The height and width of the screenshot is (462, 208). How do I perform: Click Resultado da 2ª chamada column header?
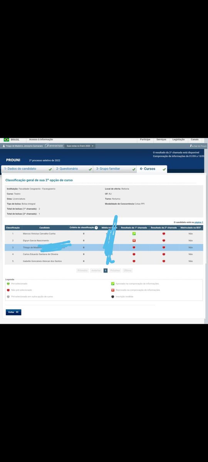click(163, 228)
